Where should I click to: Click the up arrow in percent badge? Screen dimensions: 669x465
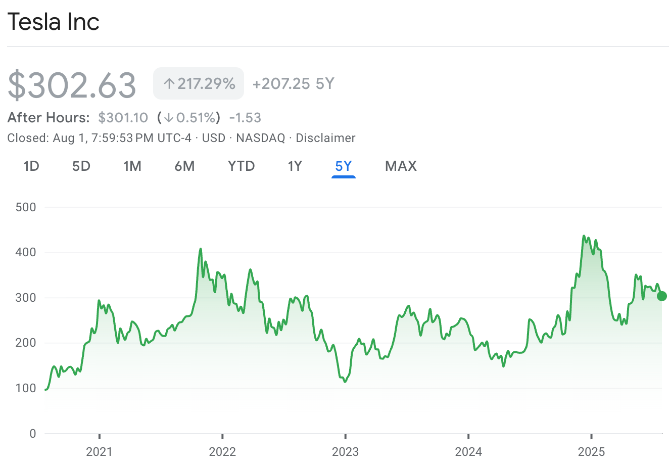tap(169, 84)
